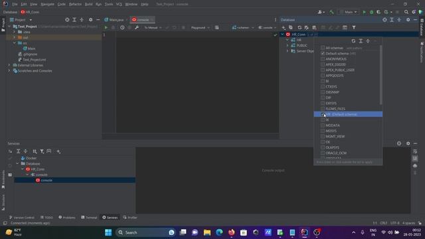Toggle in-editor results icon in console toolbar

[217, 28]
